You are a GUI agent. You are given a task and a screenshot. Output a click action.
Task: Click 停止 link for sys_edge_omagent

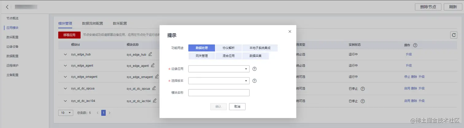407,77
